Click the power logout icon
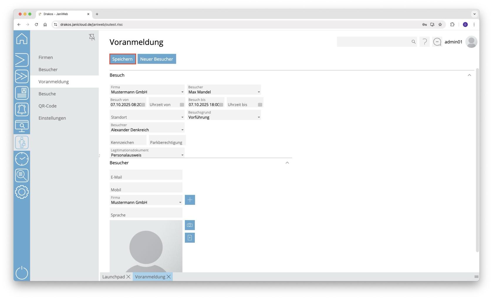493x299 pixels. (x=22, y=273)
